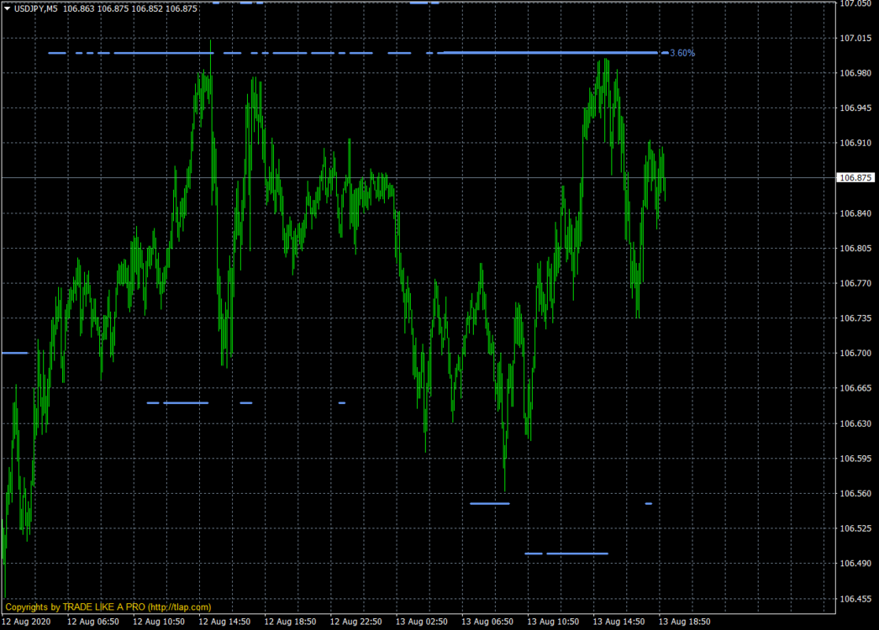Select the blue level segment near 106.490

[x=577, y=554]
